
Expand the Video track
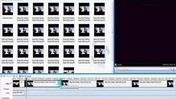point(11,83)
